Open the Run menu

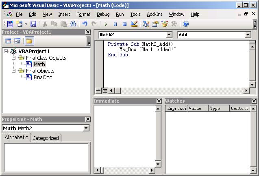(120, 14)
